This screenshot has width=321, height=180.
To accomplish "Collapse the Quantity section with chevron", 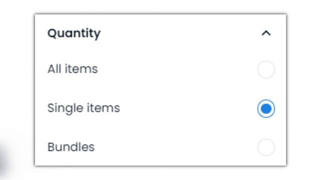I will click(x=266, y=33).
